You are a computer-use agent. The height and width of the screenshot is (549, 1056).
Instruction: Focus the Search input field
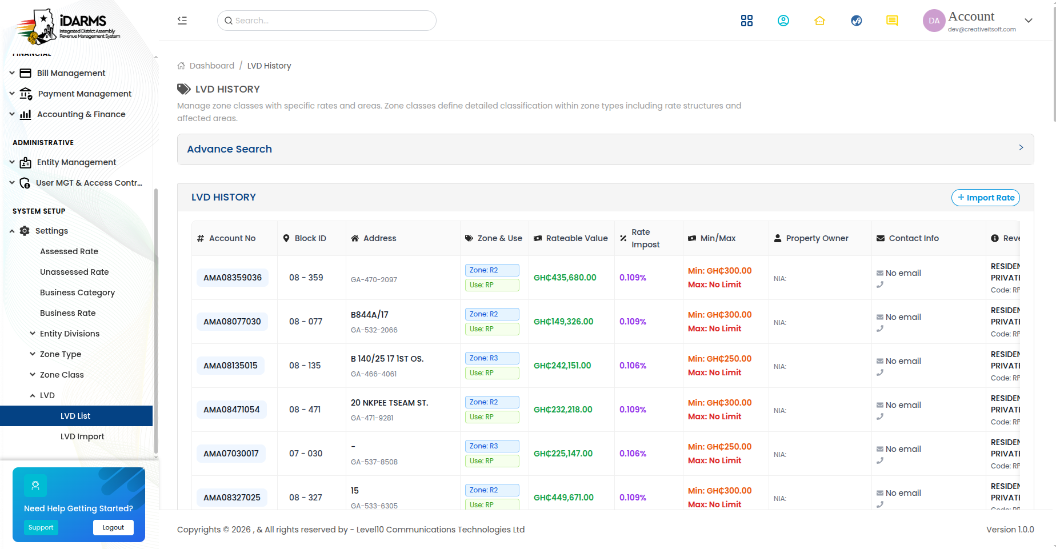point(327,21)
